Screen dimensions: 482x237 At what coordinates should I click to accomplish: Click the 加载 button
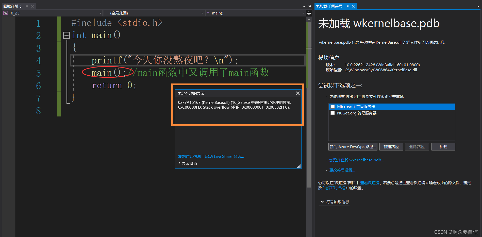tap(443, 147)
